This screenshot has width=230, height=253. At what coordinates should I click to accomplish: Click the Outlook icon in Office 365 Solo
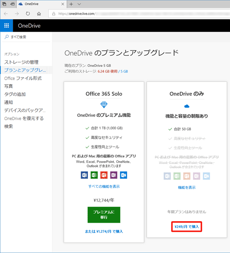point(123,175)
